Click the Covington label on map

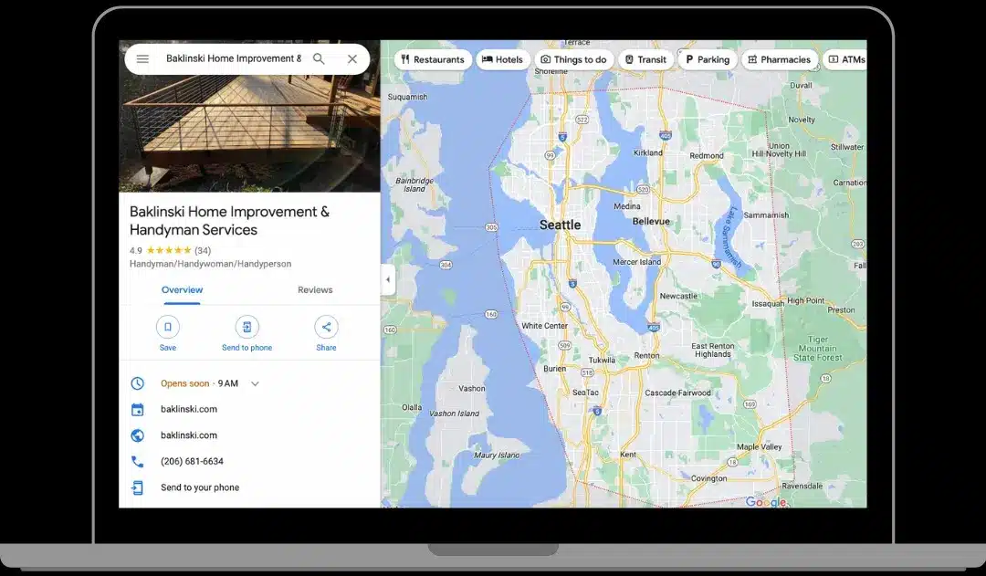[x=708, y=478]
